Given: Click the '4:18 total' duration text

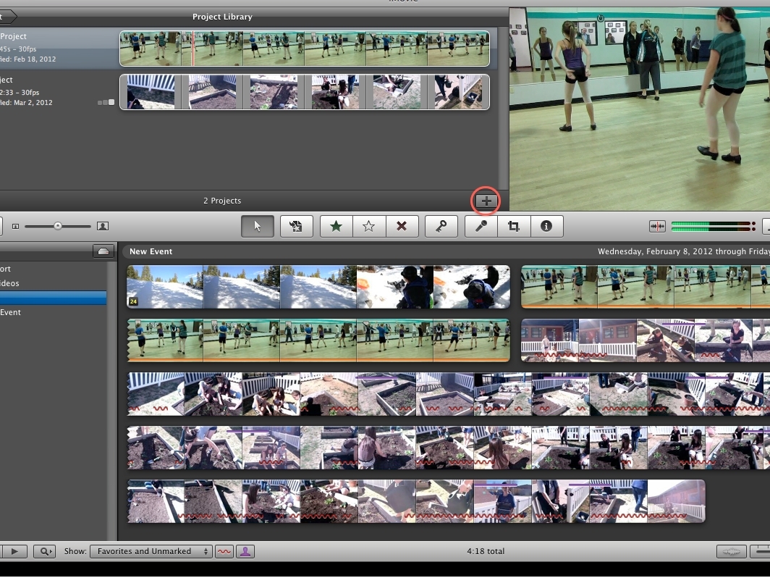Looking at the screenshot, I should point(485,551).
